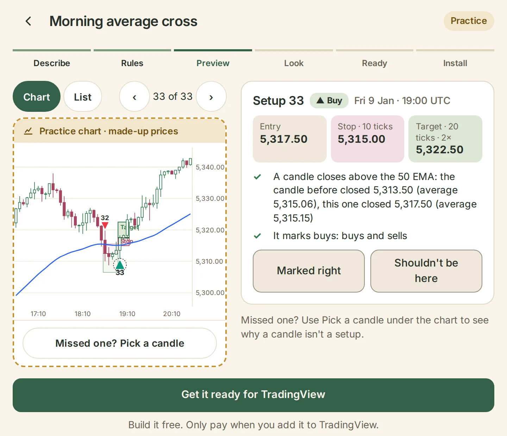Click the red sell marker 32 on chart
Viewport: 507px width, 436px height.
pos(105,225)
